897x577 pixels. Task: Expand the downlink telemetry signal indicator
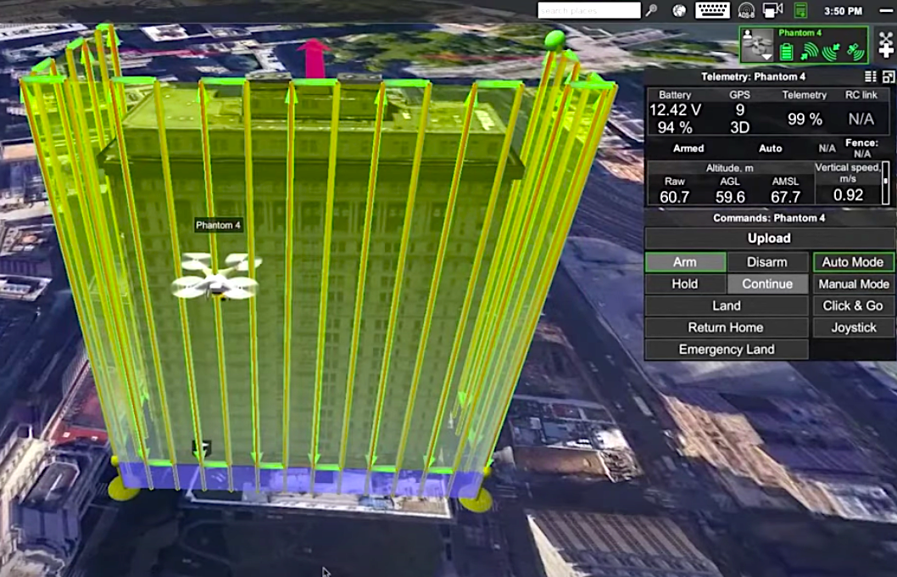(x=833, y=53)
